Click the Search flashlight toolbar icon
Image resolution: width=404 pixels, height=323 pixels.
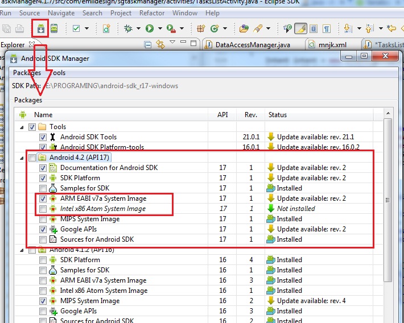[258, 28]
